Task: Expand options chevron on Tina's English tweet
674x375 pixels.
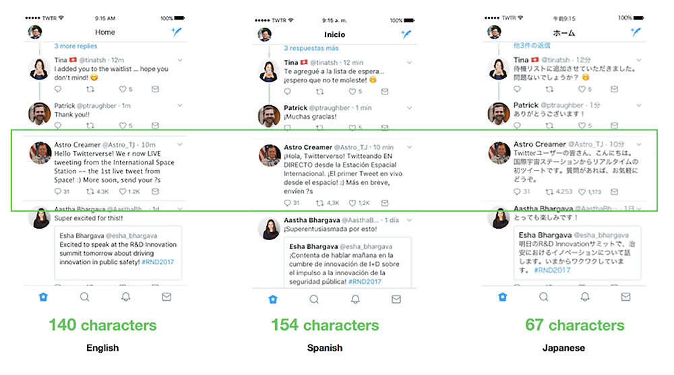Action: 180,60
